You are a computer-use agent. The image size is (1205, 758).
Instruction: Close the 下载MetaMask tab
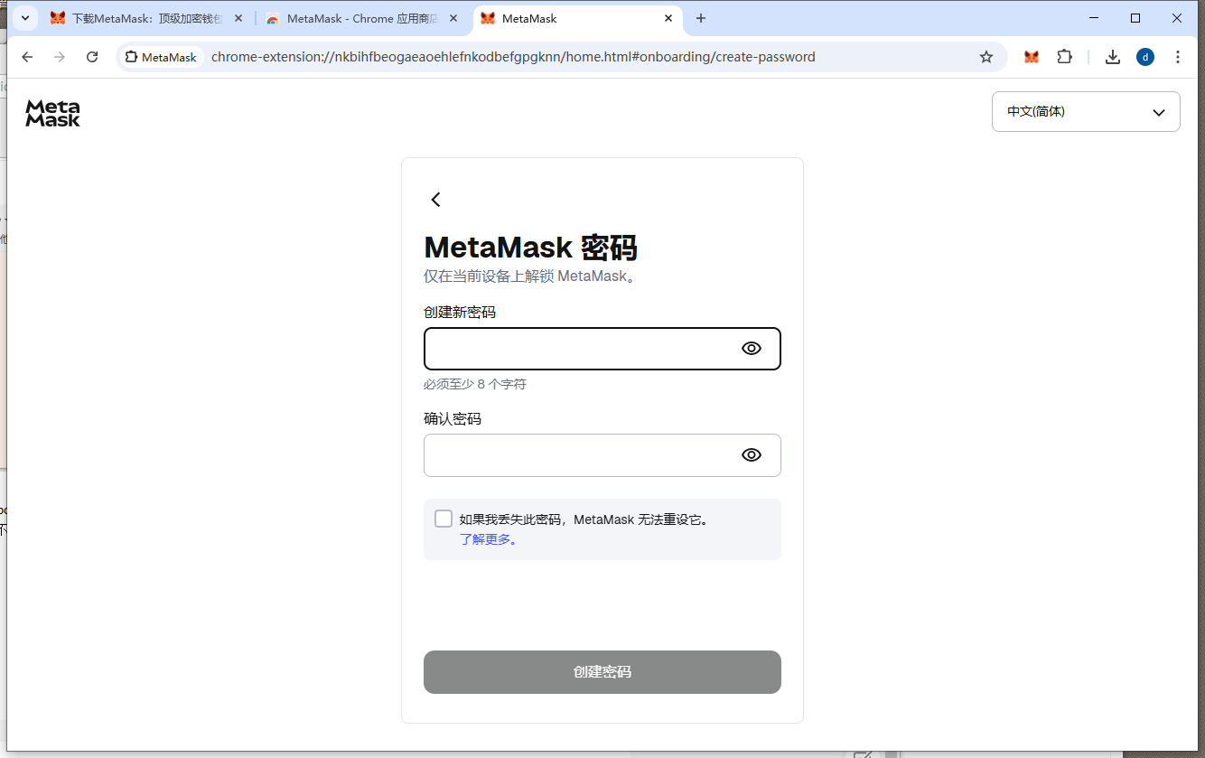point(238,18)
